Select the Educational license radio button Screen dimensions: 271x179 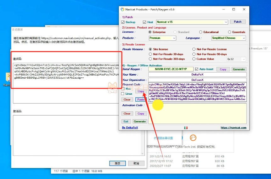click(200, 32)
